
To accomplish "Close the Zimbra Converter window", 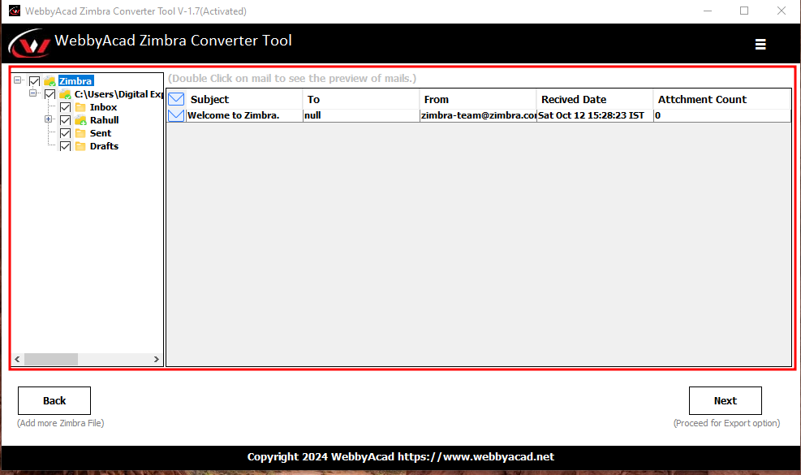I will point(781,11).
